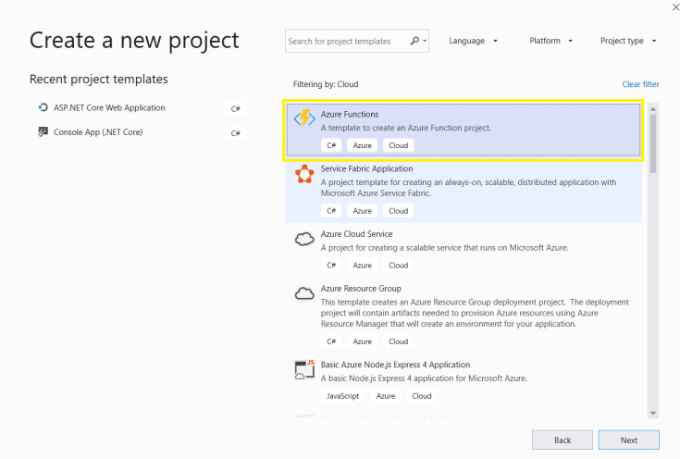
Task: Pick recent template Console App (.NET Core)
Action: click(x=98, y=132)
